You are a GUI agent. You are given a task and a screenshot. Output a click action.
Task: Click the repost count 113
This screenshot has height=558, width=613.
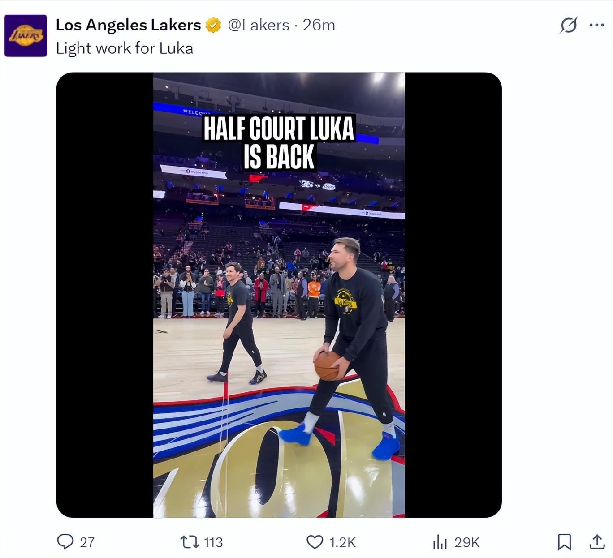(213, 542)
